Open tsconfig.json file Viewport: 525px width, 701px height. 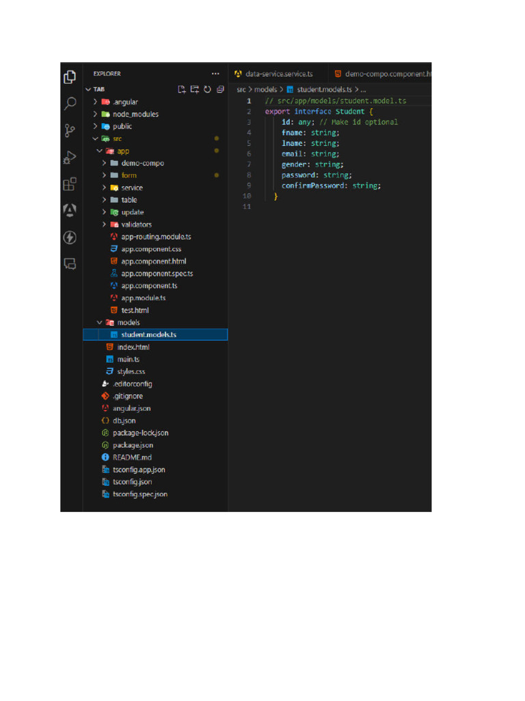132,481
